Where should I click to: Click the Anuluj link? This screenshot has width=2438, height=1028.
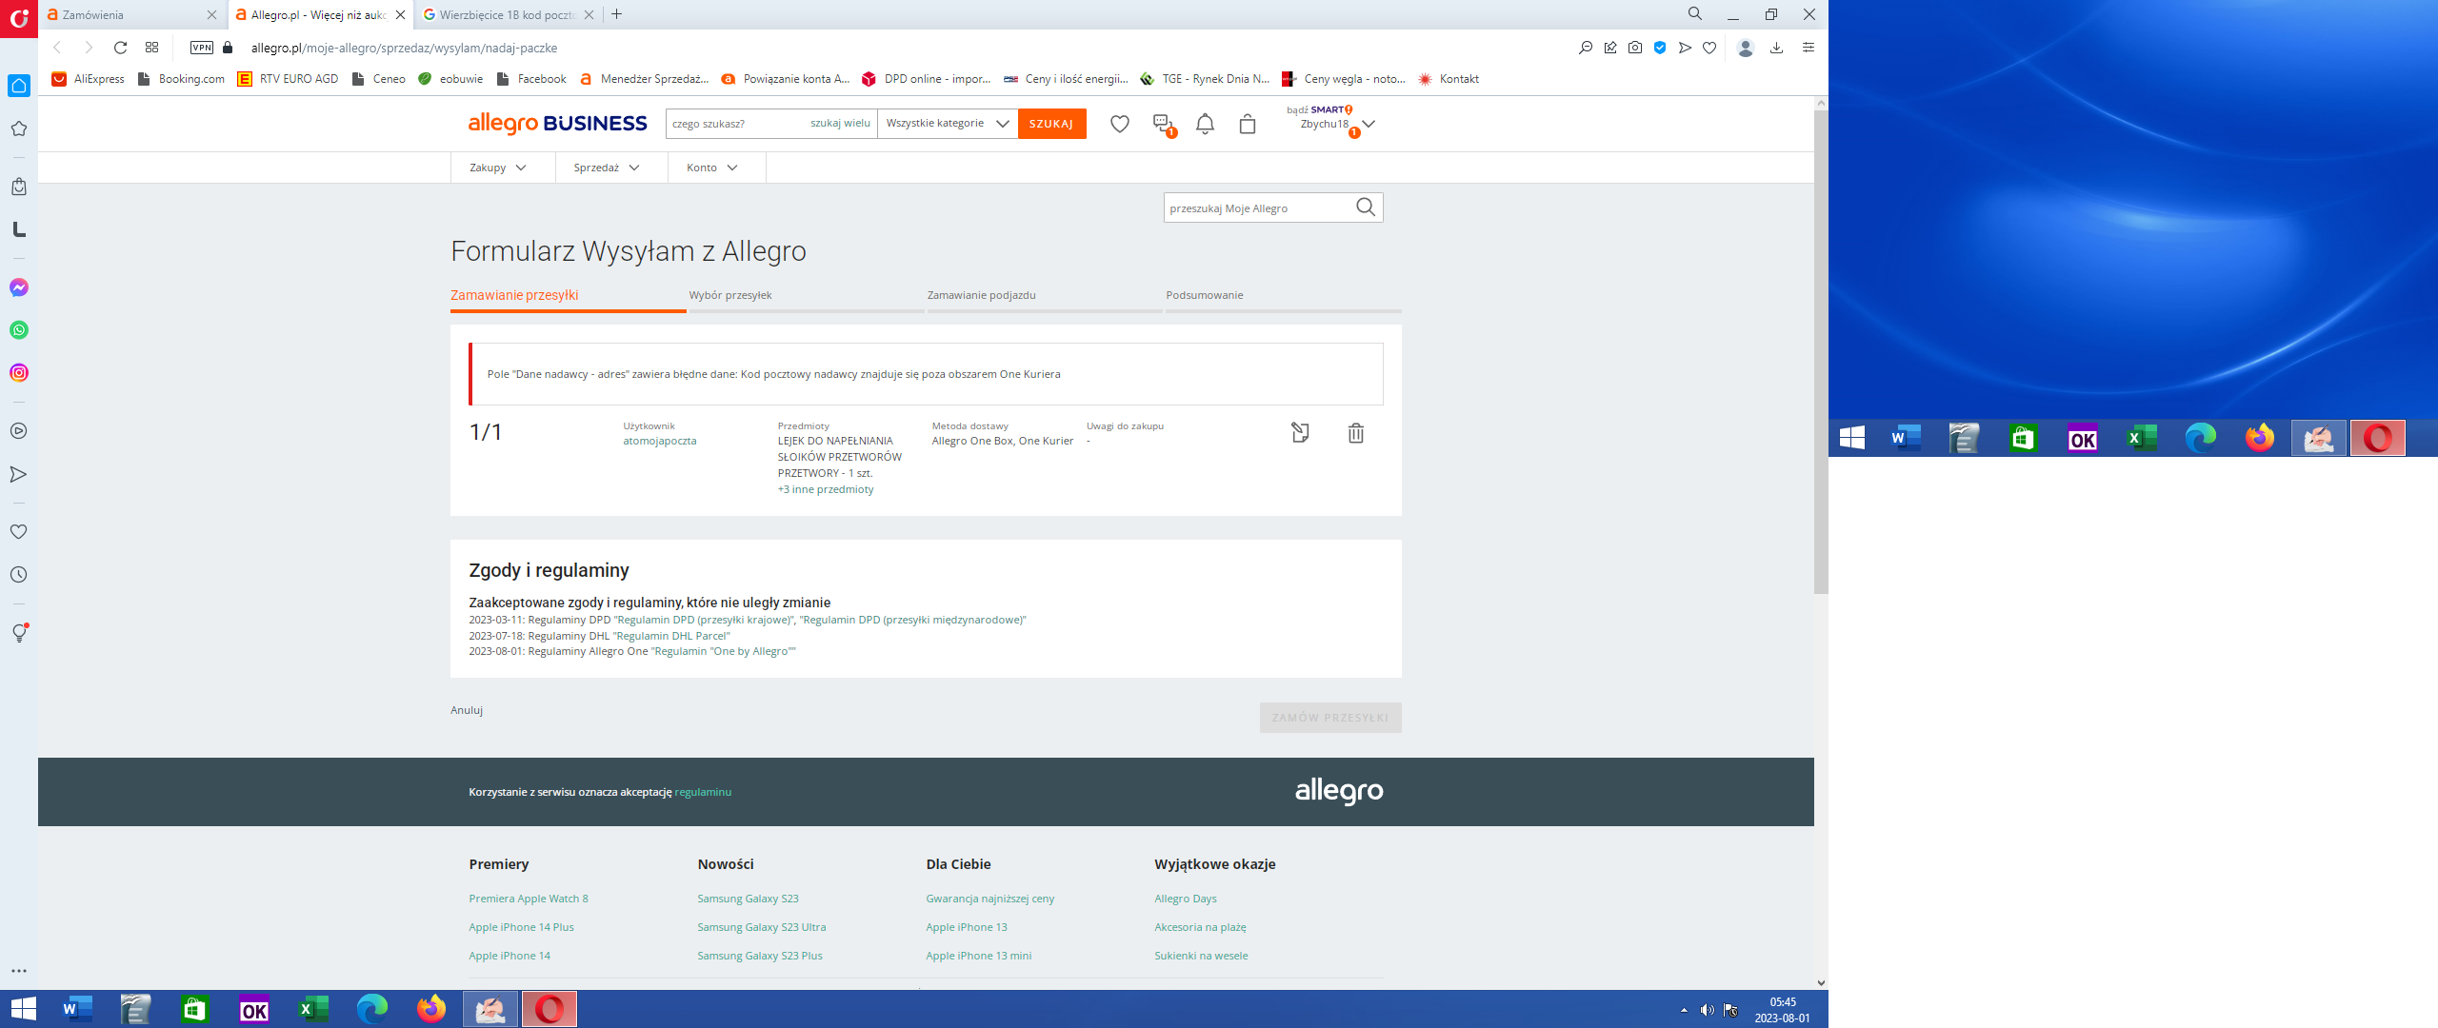pos(467,710)
